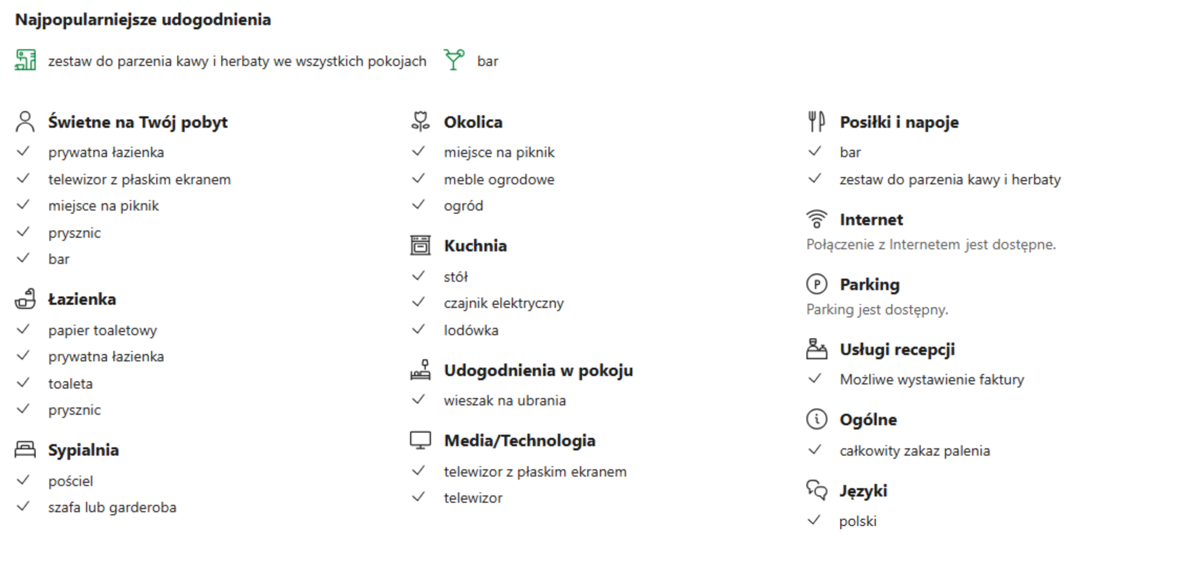Click the fork and knife icon by Posiłki i napoje
Screen dimensions: 1185x574
point(816,122)
